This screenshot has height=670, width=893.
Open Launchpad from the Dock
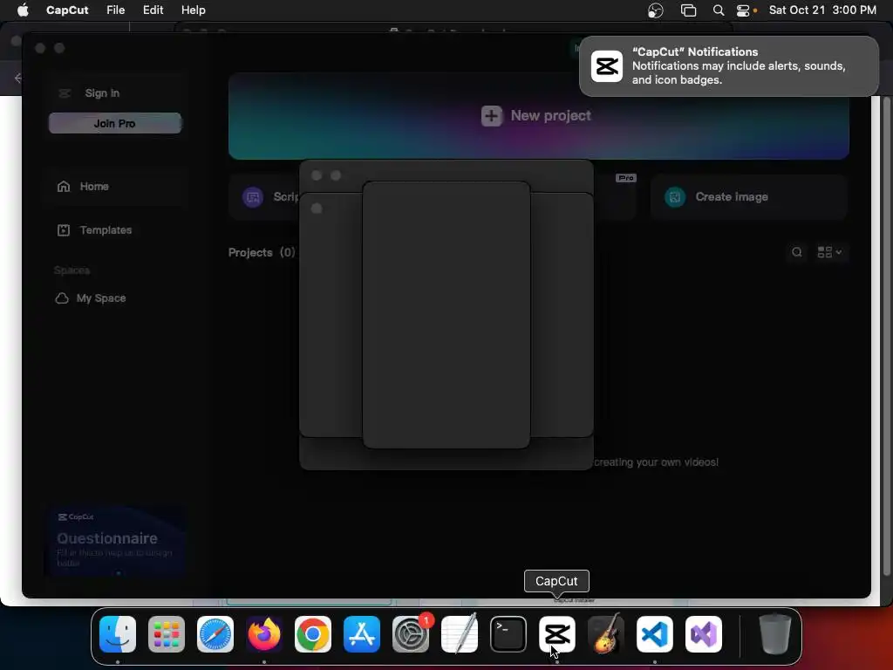coord(167,634)
